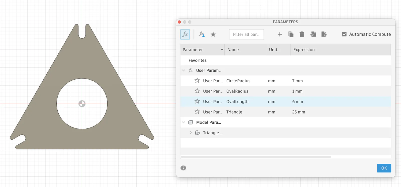Click the sketch origin point marker
The image size is (401, 187).
(82, 103)
